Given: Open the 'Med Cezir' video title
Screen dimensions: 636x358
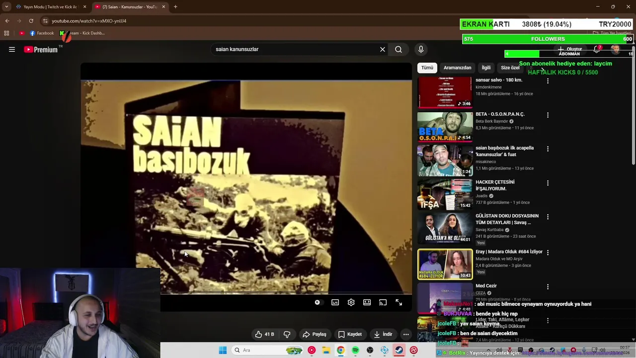Looking at the screenshot, I should pyautogui.click(x=486, y=286).
